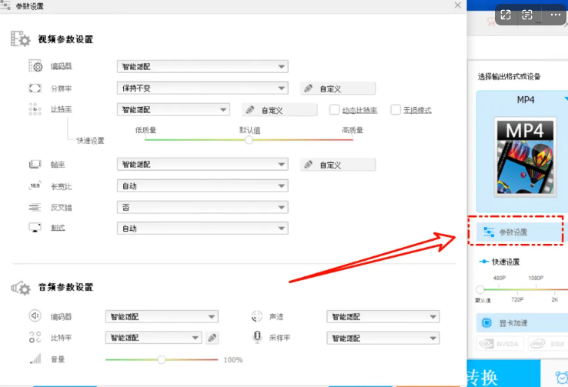Click the 参数设置 sliders icon
This screenshot has height=387, width=568.
coord(488,232)
